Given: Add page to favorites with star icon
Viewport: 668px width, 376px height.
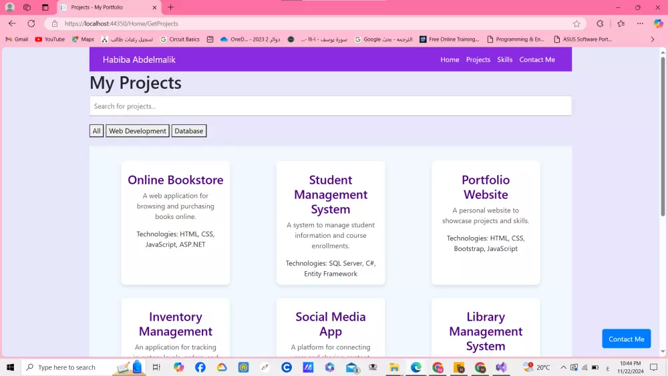Looking at the screenshot, I should [x=576, y=24].
